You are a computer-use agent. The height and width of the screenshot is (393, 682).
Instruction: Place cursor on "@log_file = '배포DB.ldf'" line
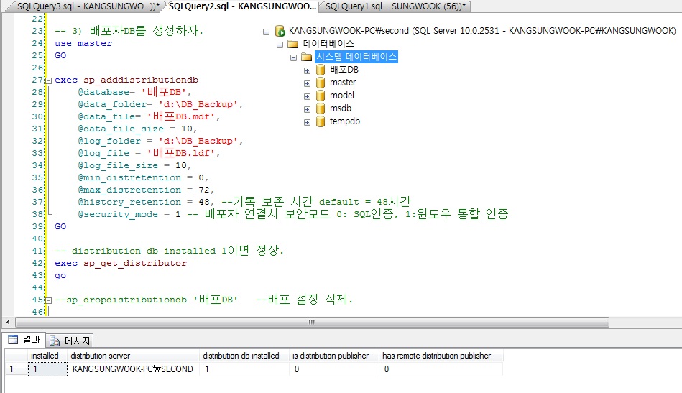click(149, 153)
